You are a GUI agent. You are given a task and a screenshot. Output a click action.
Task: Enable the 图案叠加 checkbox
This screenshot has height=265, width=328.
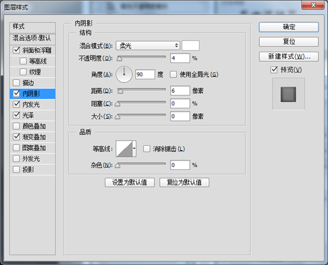[17, 148]
